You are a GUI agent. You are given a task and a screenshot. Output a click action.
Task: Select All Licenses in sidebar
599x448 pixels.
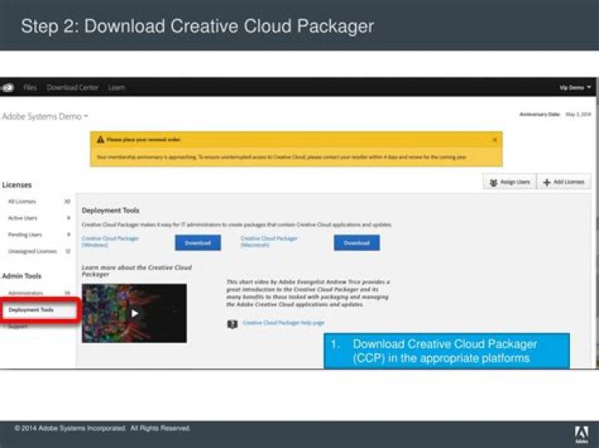coord(22,201)
